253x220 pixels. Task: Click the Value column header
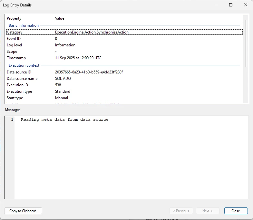pyautogui.click(x=148, y=18)
